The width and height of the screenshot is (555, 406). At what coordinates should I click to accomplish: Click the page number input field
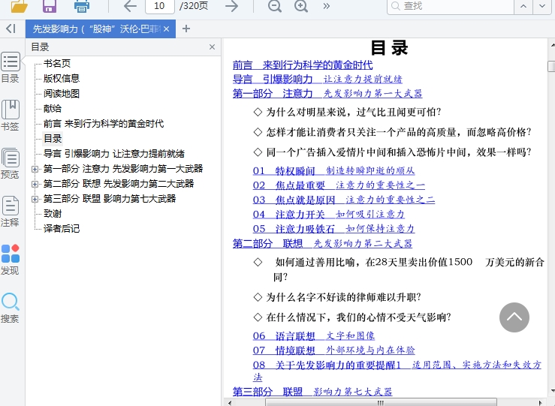(x=158, y=6)
